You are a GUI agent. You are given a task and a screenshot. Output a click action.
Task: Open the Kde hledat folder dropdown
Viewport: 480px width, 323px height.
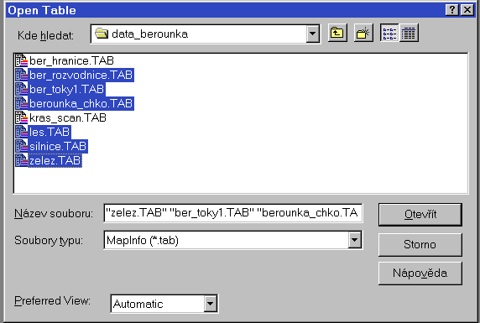coord(312,34)
